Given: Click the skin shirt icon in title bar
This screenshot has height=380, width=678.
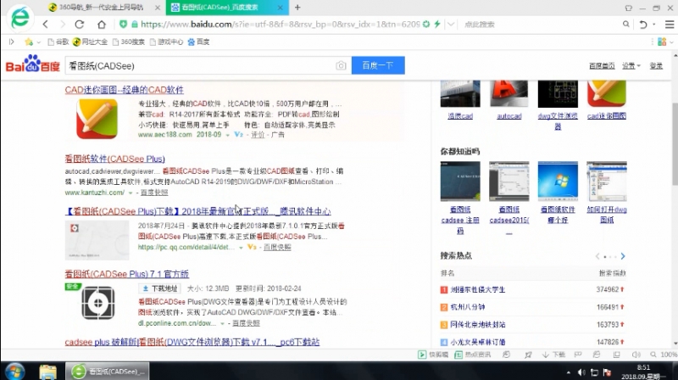Looking at the screenshot, I should tap(628, 8).
